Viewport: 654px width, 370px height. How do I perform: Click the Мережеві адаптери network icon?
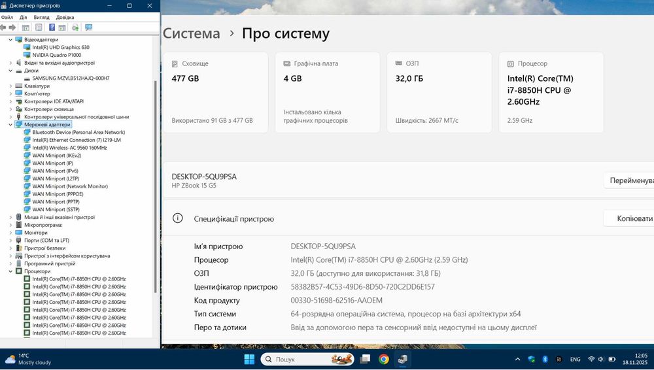18,125
